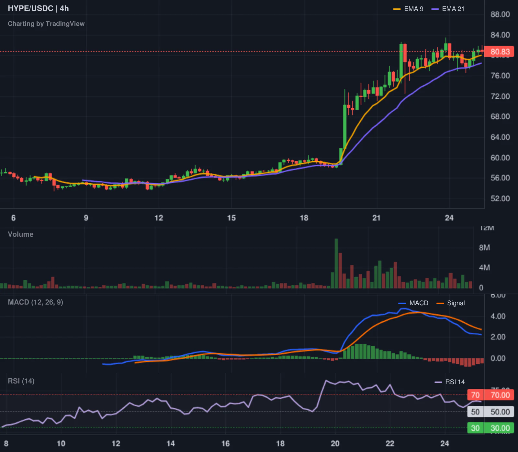This screenshot has height=452, width=518.
Task: Select the 76.00 price axis label
Action: pos(500,76)
